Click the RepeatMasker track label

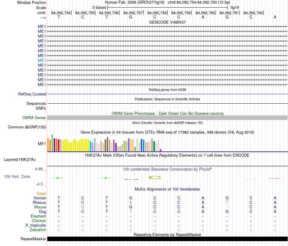coord(33,239)
